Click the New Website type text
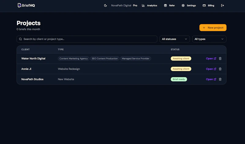This screenshot has height=144, width=245. pos(66,79)
